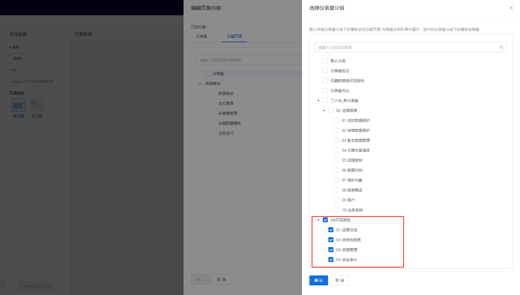
Task: Uncheck the AB可观测性 checkbox
Action: [x=325, y=220]
